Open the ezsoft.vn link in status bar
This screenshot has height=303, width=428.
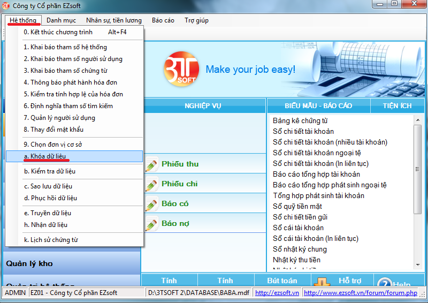tap(277, 293)
